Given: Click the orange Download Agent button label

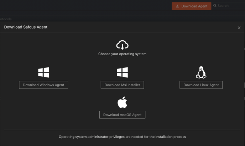Looking at the screenshot, I should click(194, 6).
